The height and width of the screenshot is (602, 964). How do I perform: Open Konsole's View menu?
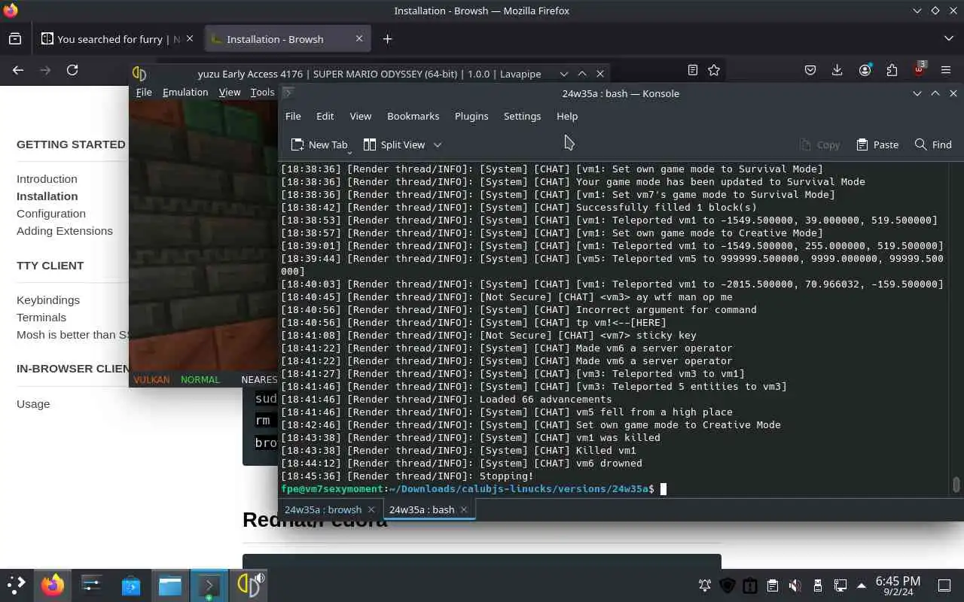click(x=360, y=116)
